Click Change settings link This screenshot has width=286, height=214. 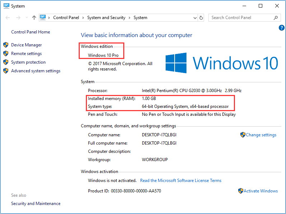click(261, 135)
